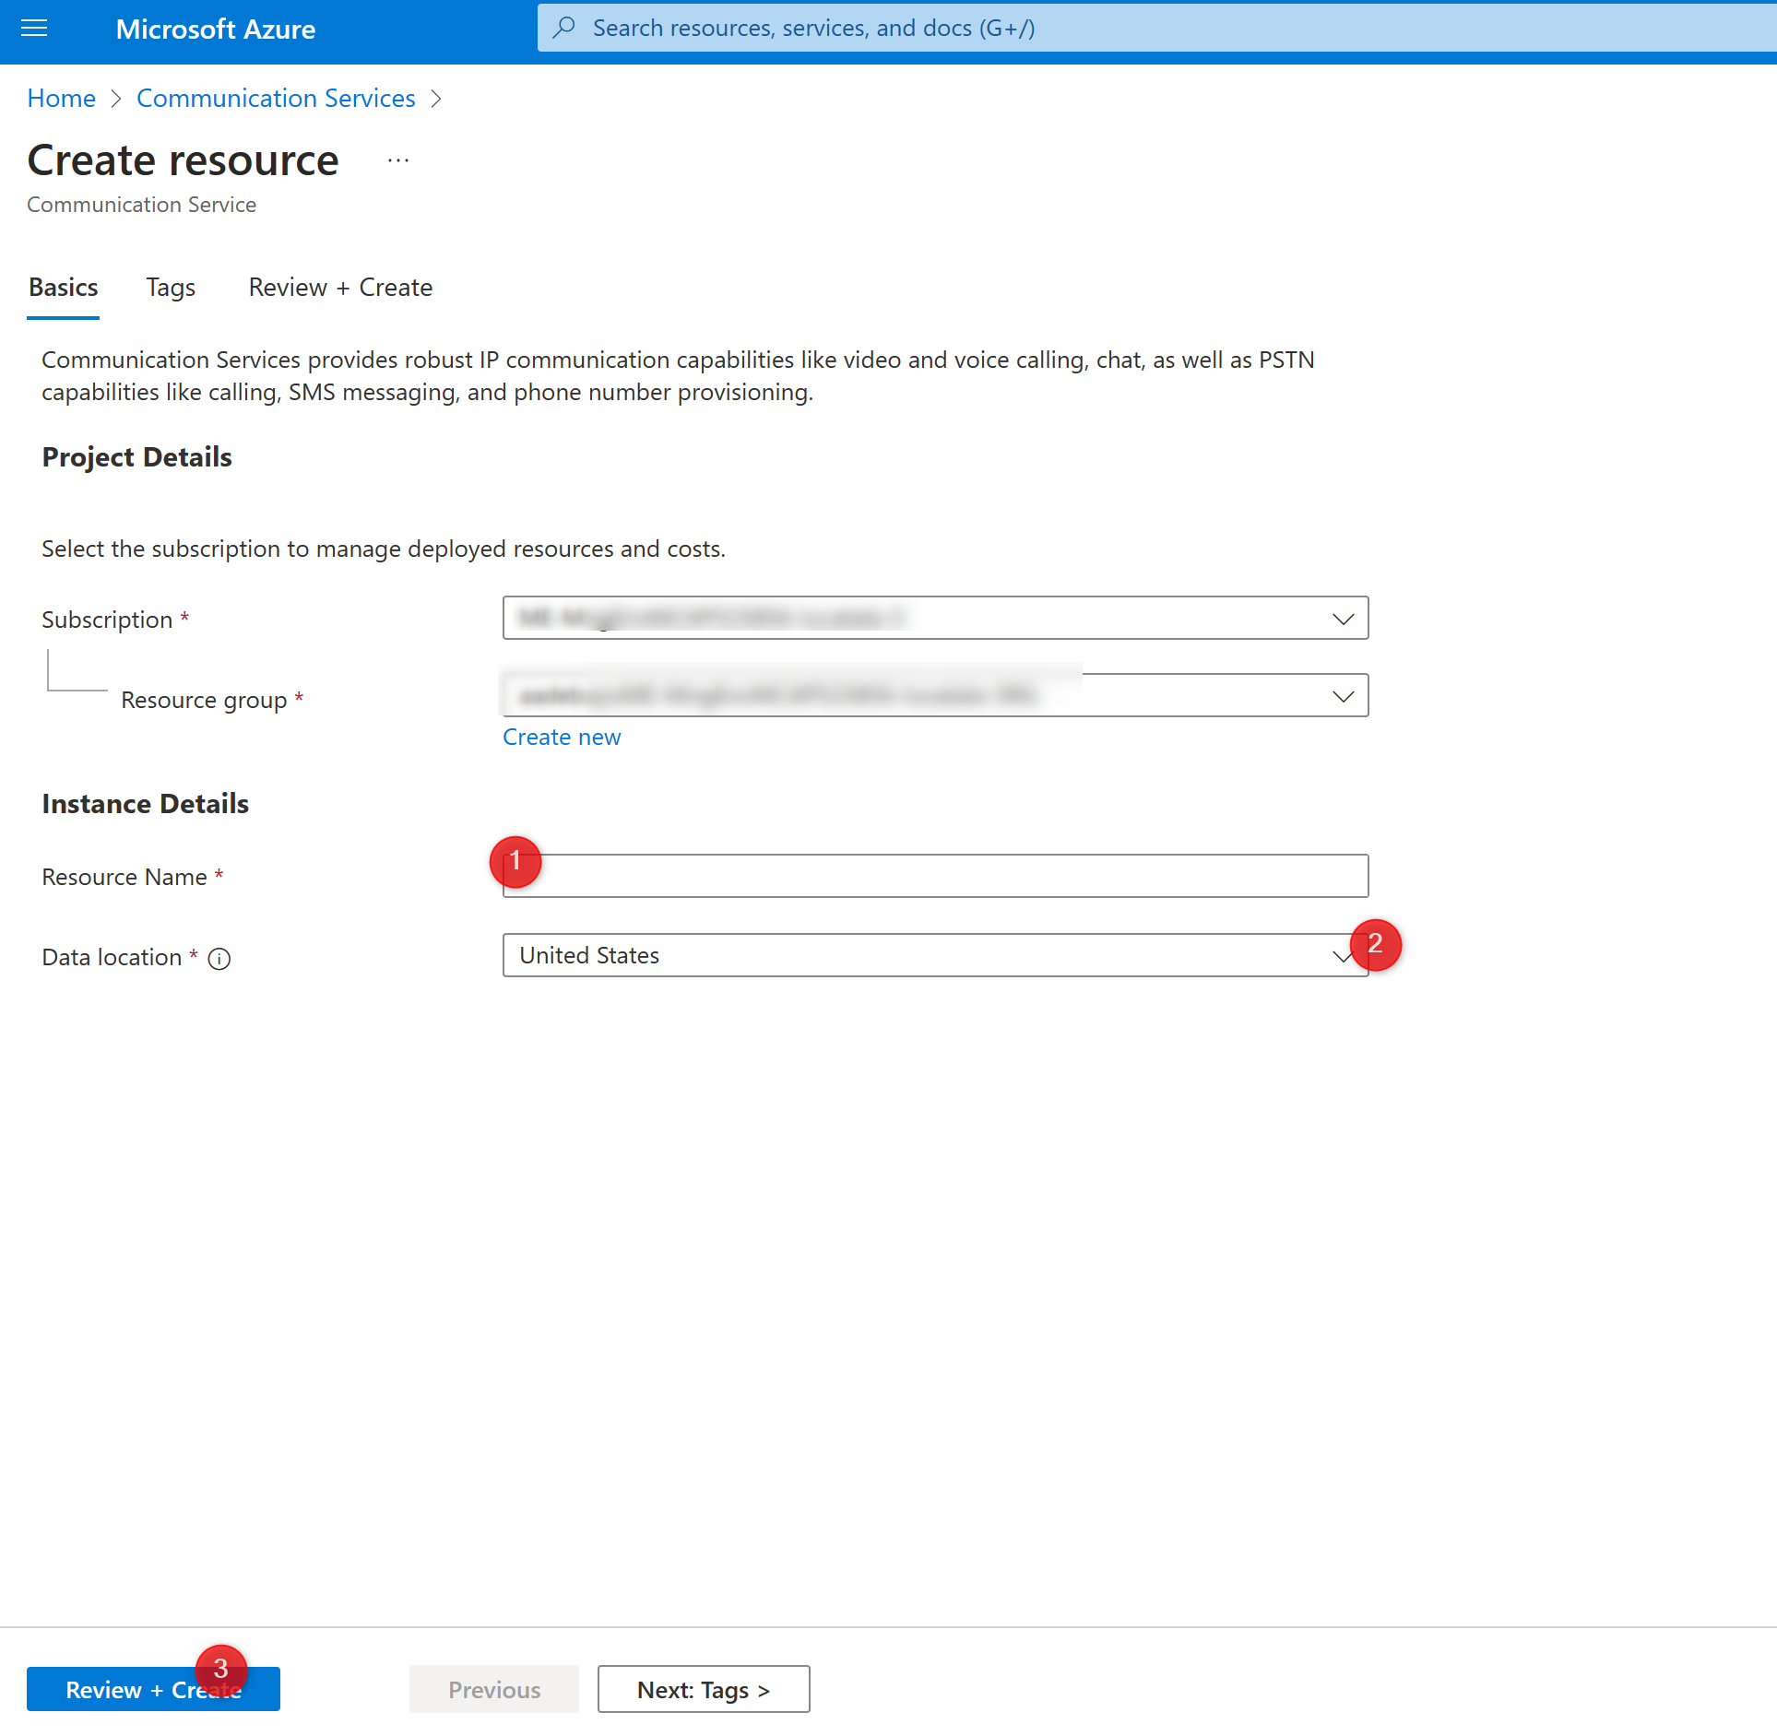Image resolution: width=1777 pixels, height=1736 pixels.
Task: Click the search magnifier icon
Action: [564, 28]
